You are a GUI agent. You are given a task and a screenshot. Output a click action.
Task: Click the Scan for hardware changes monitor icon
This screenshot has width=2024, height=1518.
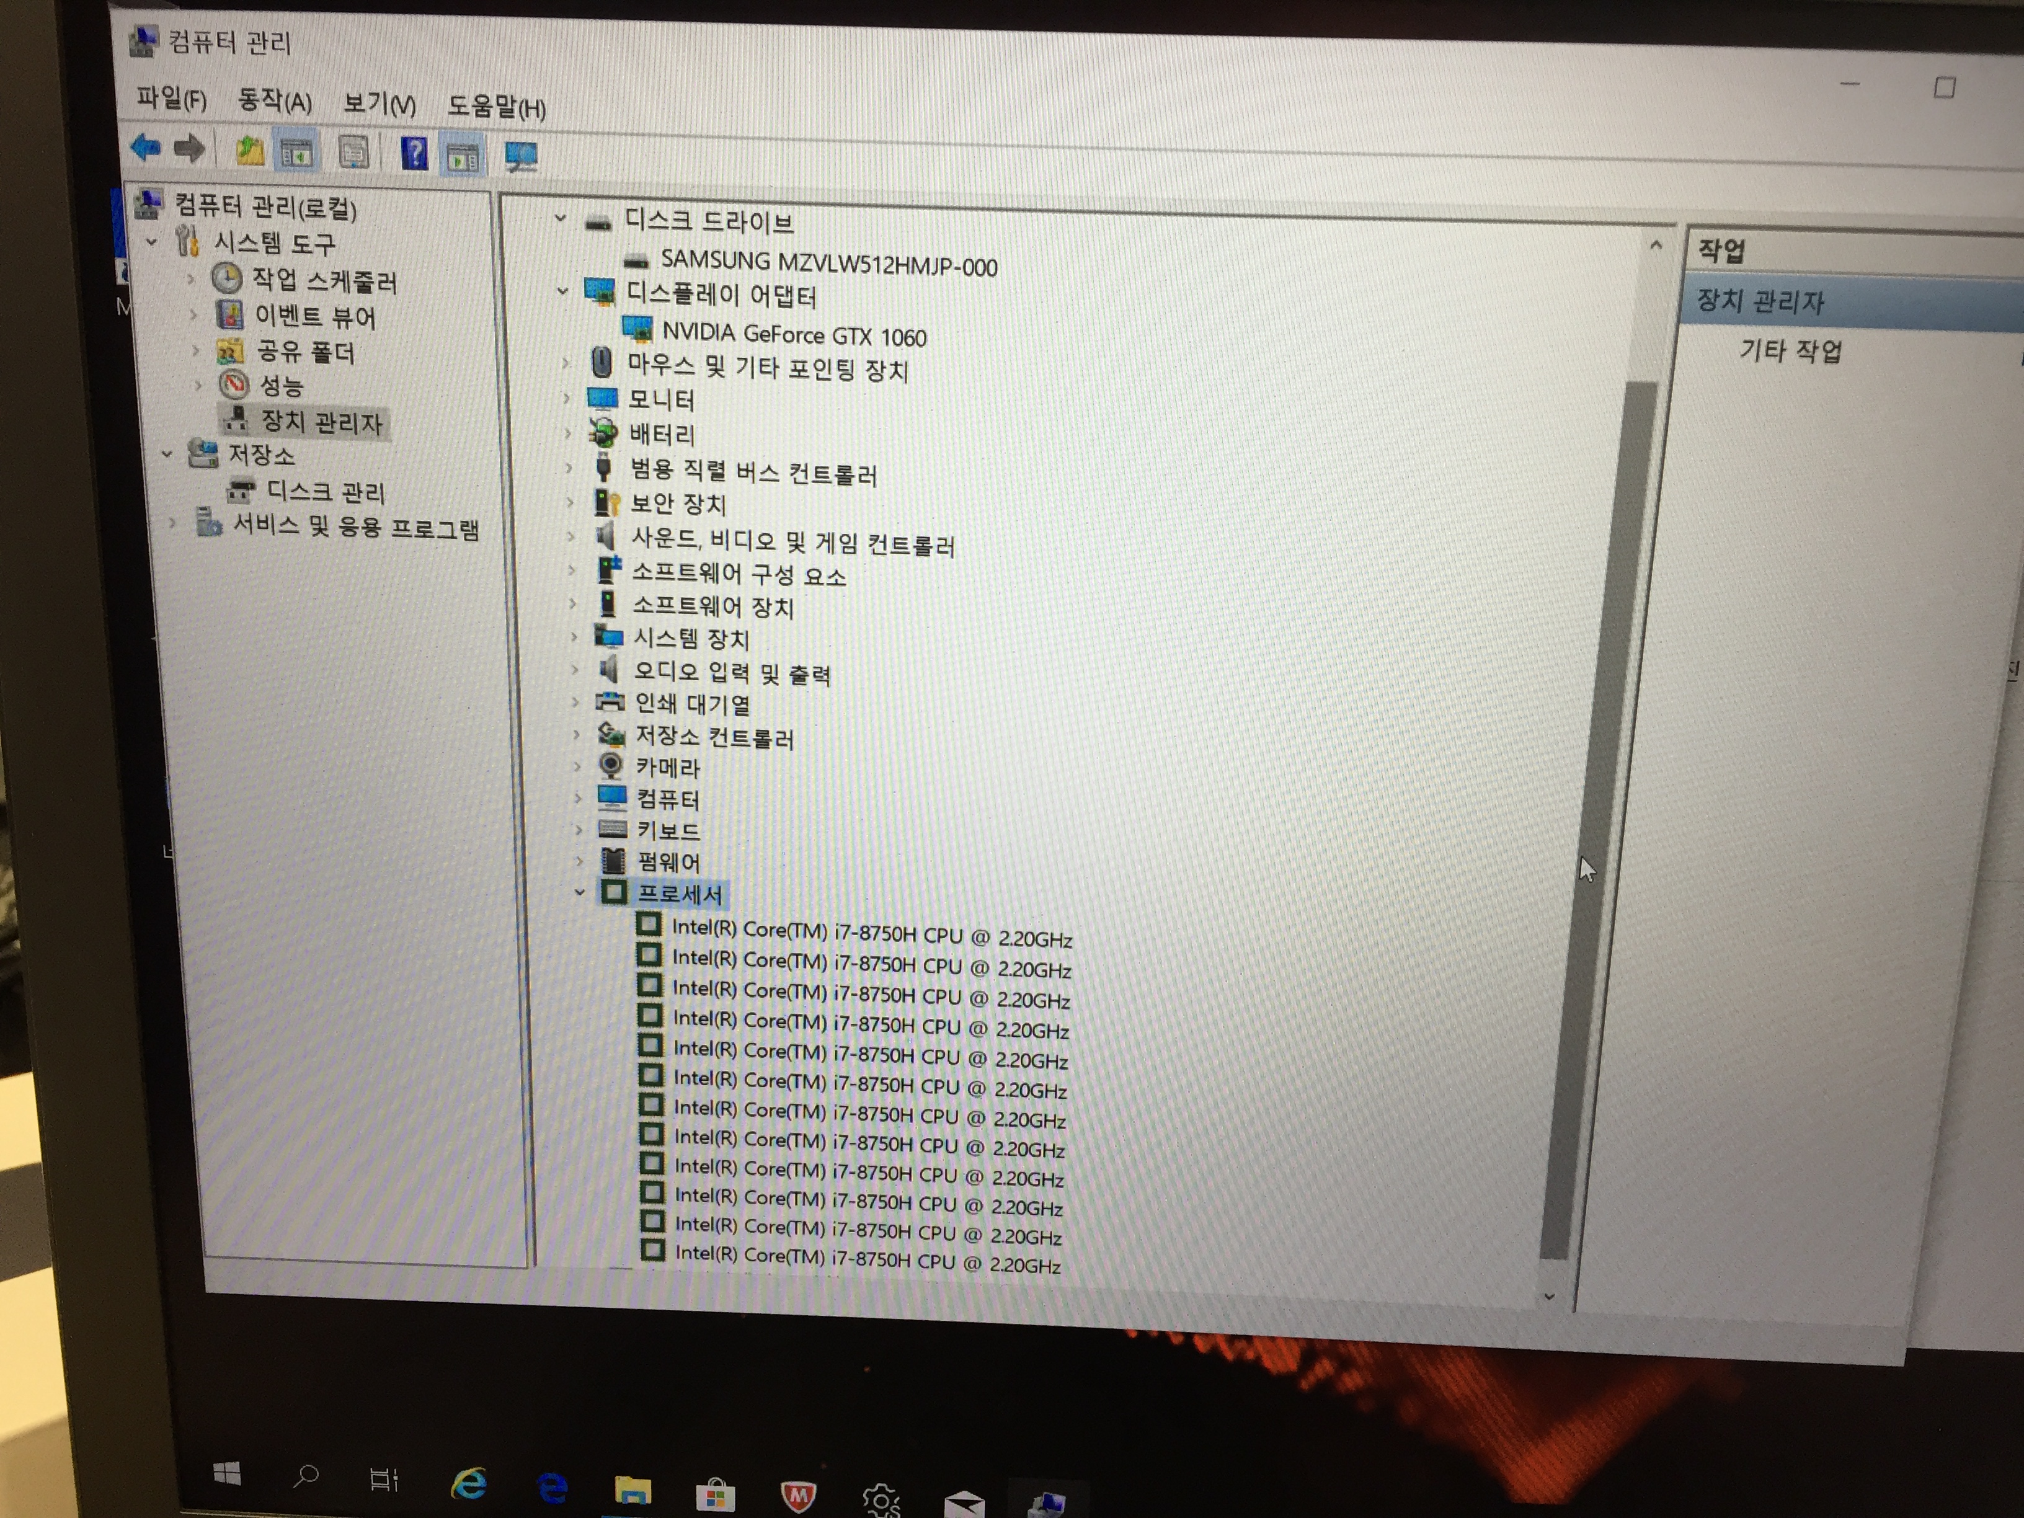click(x=522, y=158)
